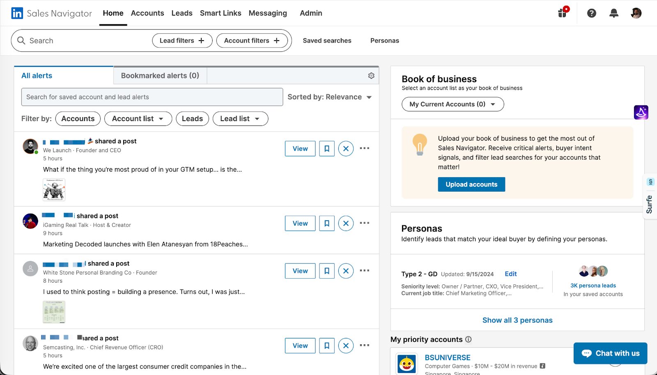Click the priority accounts info icon
The width and height of the screenshot is (657, 375).
coord(469,339)
